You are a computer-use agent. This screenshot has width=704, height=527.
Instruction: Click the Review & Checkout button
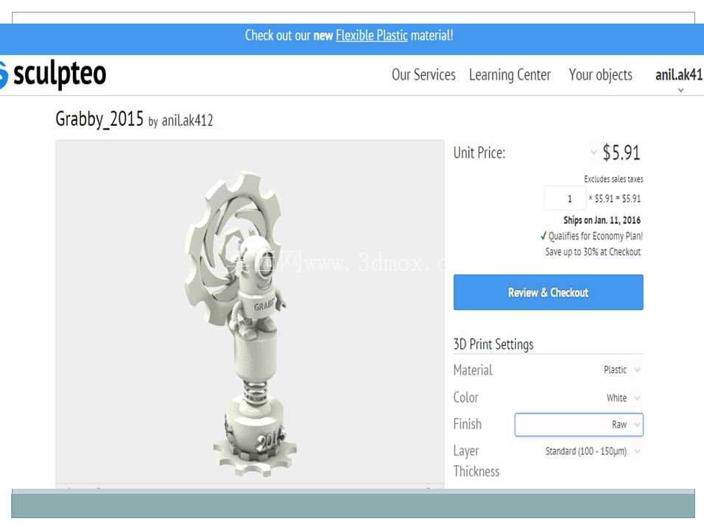click(x=548, y=292)
